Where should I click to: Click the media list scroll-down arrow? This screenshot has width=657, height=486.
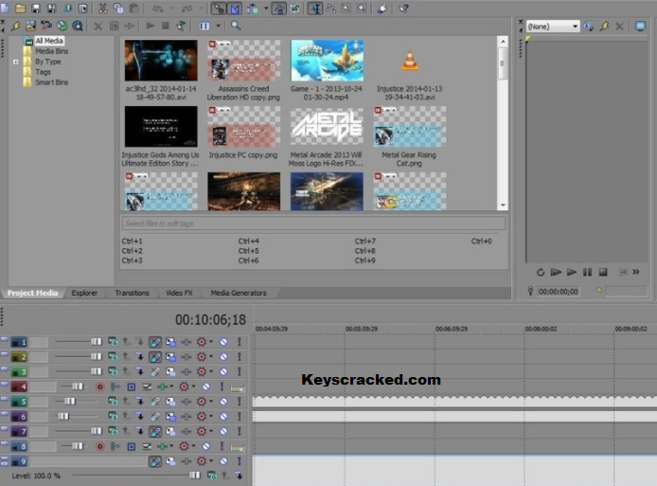(x=503, y=206)
